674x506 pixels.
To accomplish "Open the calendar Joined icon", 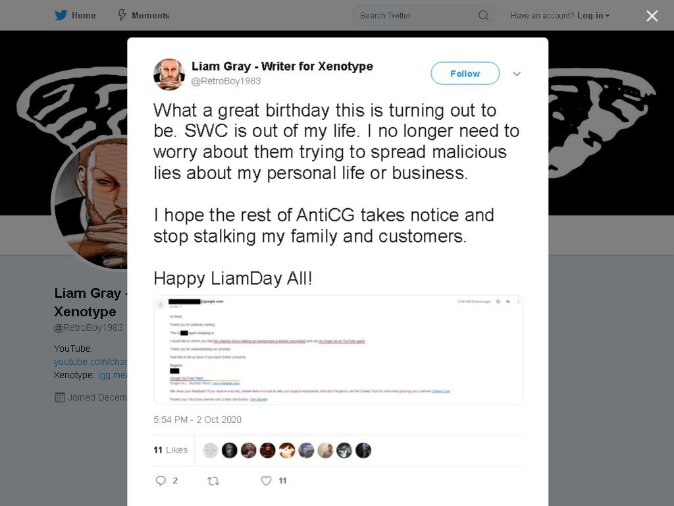I will pyautogui.click(x=60, y=397).
